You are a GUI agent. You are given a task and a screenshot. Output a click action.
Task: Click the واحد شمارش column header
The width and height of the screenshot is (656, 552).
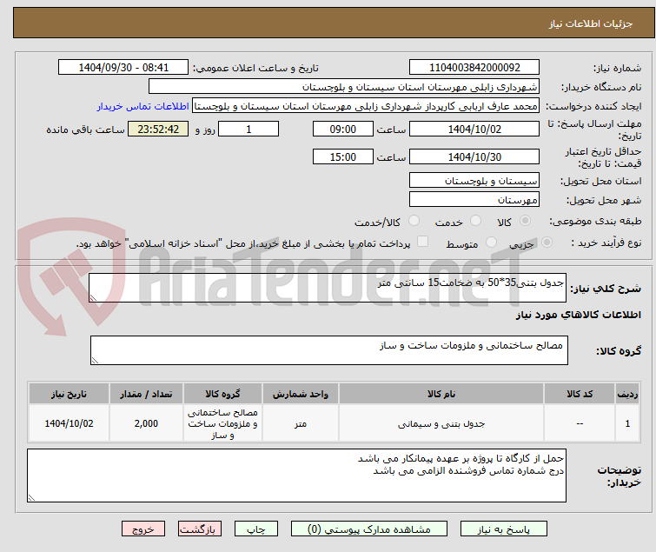(x=301, y=394)
